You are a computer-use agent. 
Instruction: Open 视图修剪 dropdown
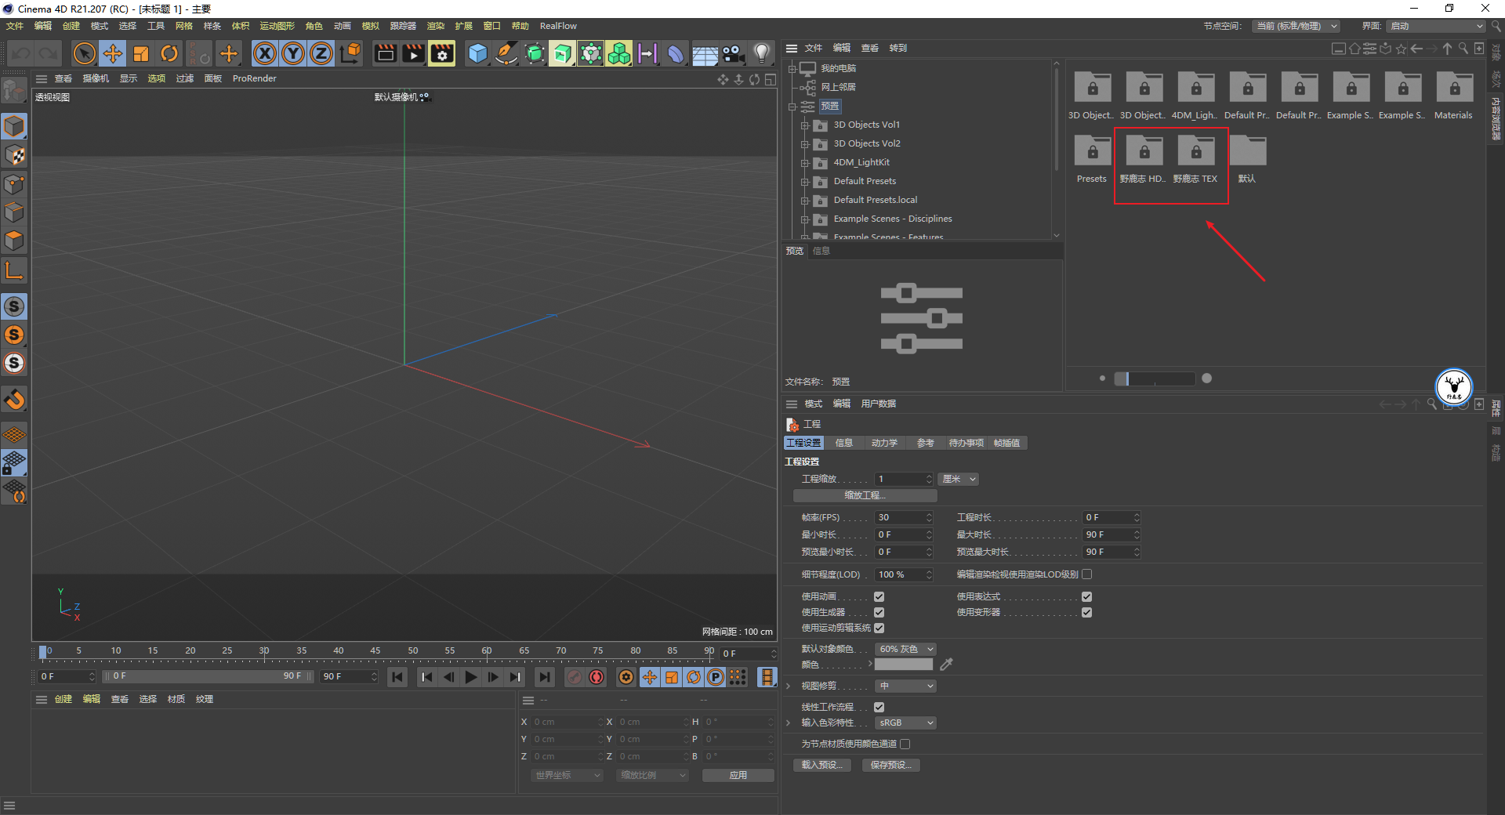point(905,686)
